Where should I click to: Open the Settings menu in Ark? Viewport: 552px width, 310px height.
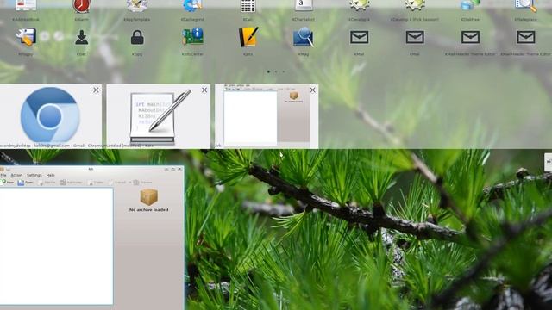coord(34,175)
